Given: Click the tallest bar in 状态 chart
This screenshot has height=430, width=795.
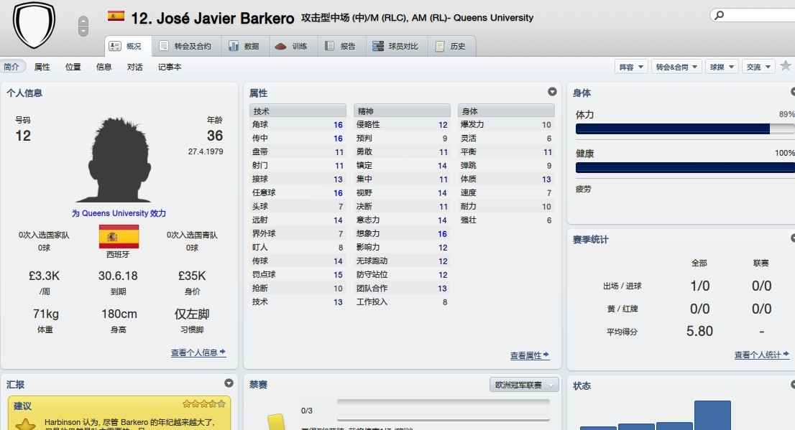Looking at the screenshot, I should tap(712, 416).
